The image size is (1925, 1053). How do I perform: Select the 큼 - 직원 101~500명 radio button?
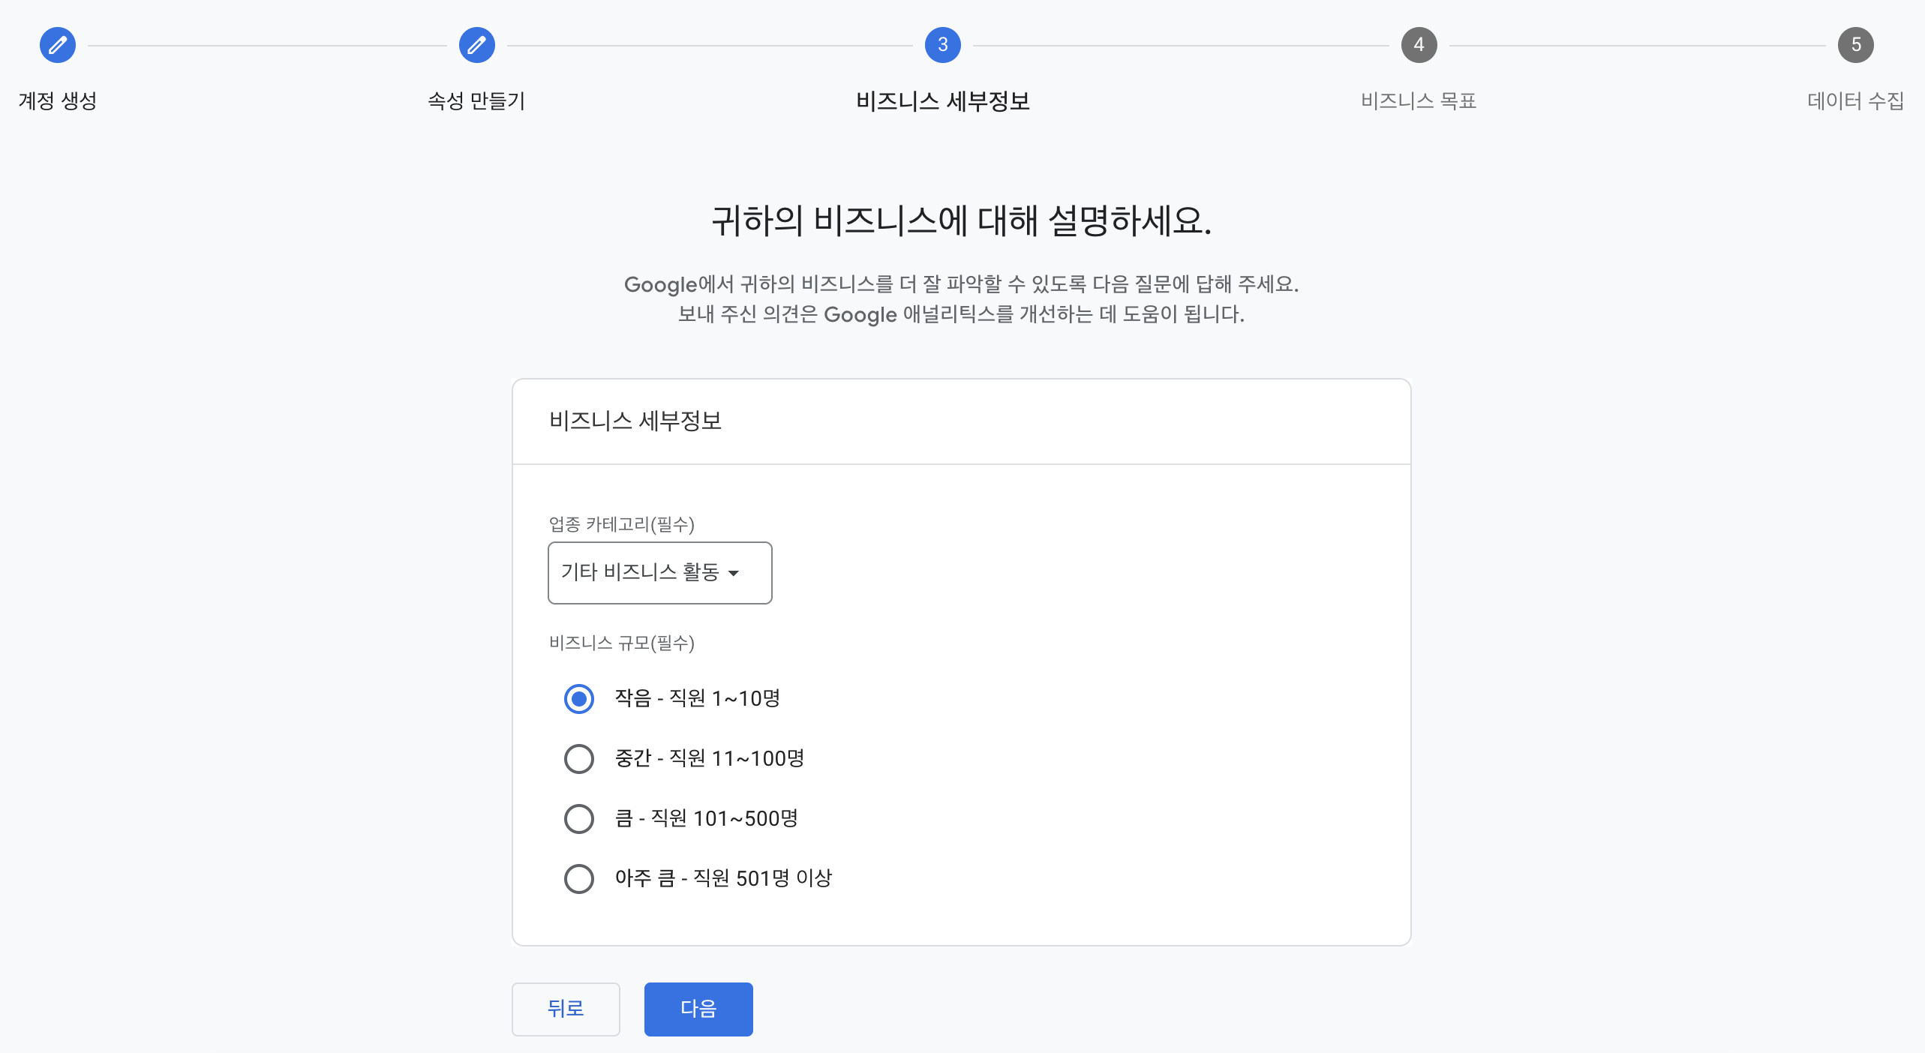pyautogui.click(x=578, y=818)
